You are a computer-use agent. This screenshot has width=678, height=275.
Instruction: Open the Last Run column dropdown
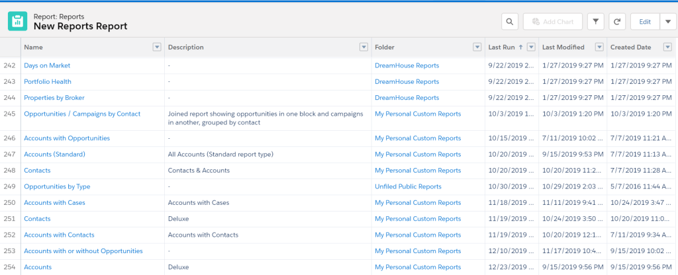(531, 47)
